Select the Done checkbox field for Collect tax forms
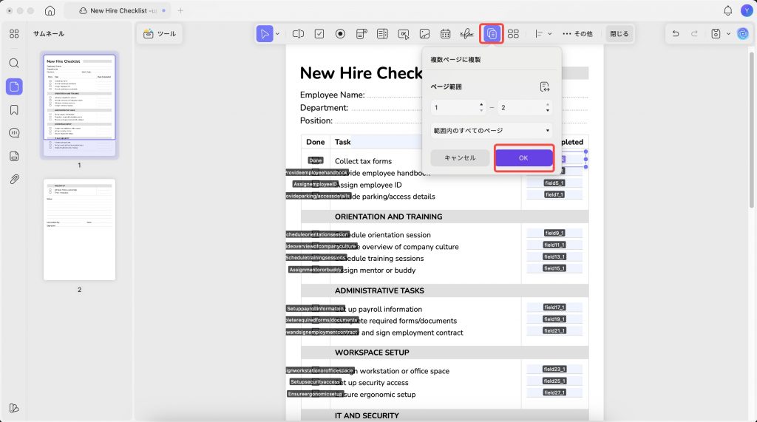 [x=315, y=160]
